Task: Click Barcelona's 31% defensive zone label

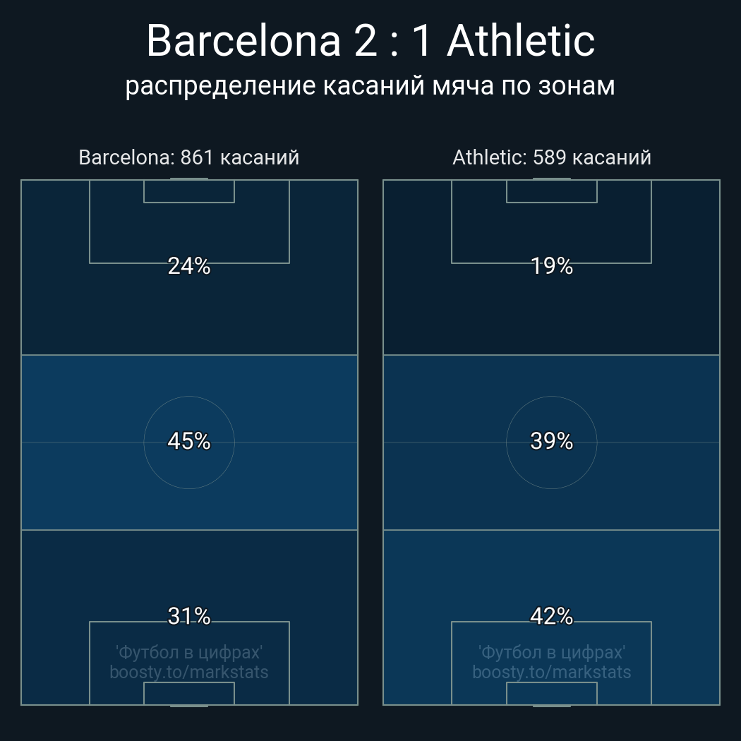Action: click(189, 616)
